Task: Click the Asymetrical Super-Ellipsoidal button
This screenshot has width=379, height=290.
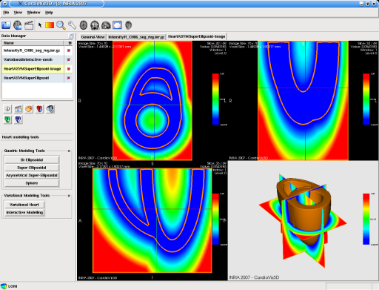Action: pyautogui.click(x=32, y=175)
